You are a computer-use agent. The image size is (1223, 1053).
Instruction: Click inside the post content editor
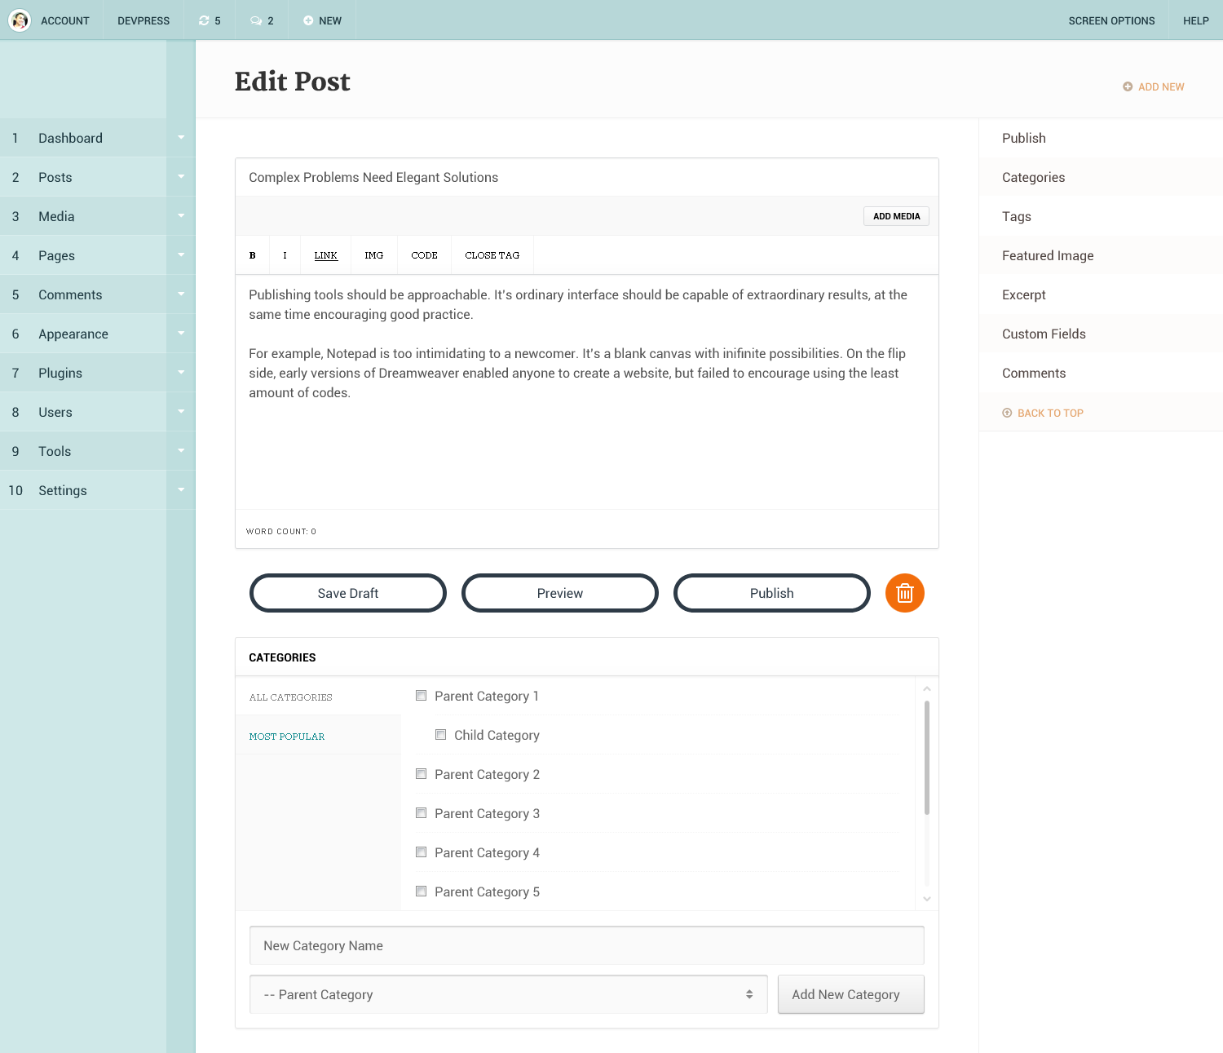coord(587,392)
